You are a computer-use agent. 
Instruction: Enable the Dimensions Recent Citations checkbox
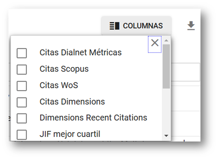tap(22, 118)
